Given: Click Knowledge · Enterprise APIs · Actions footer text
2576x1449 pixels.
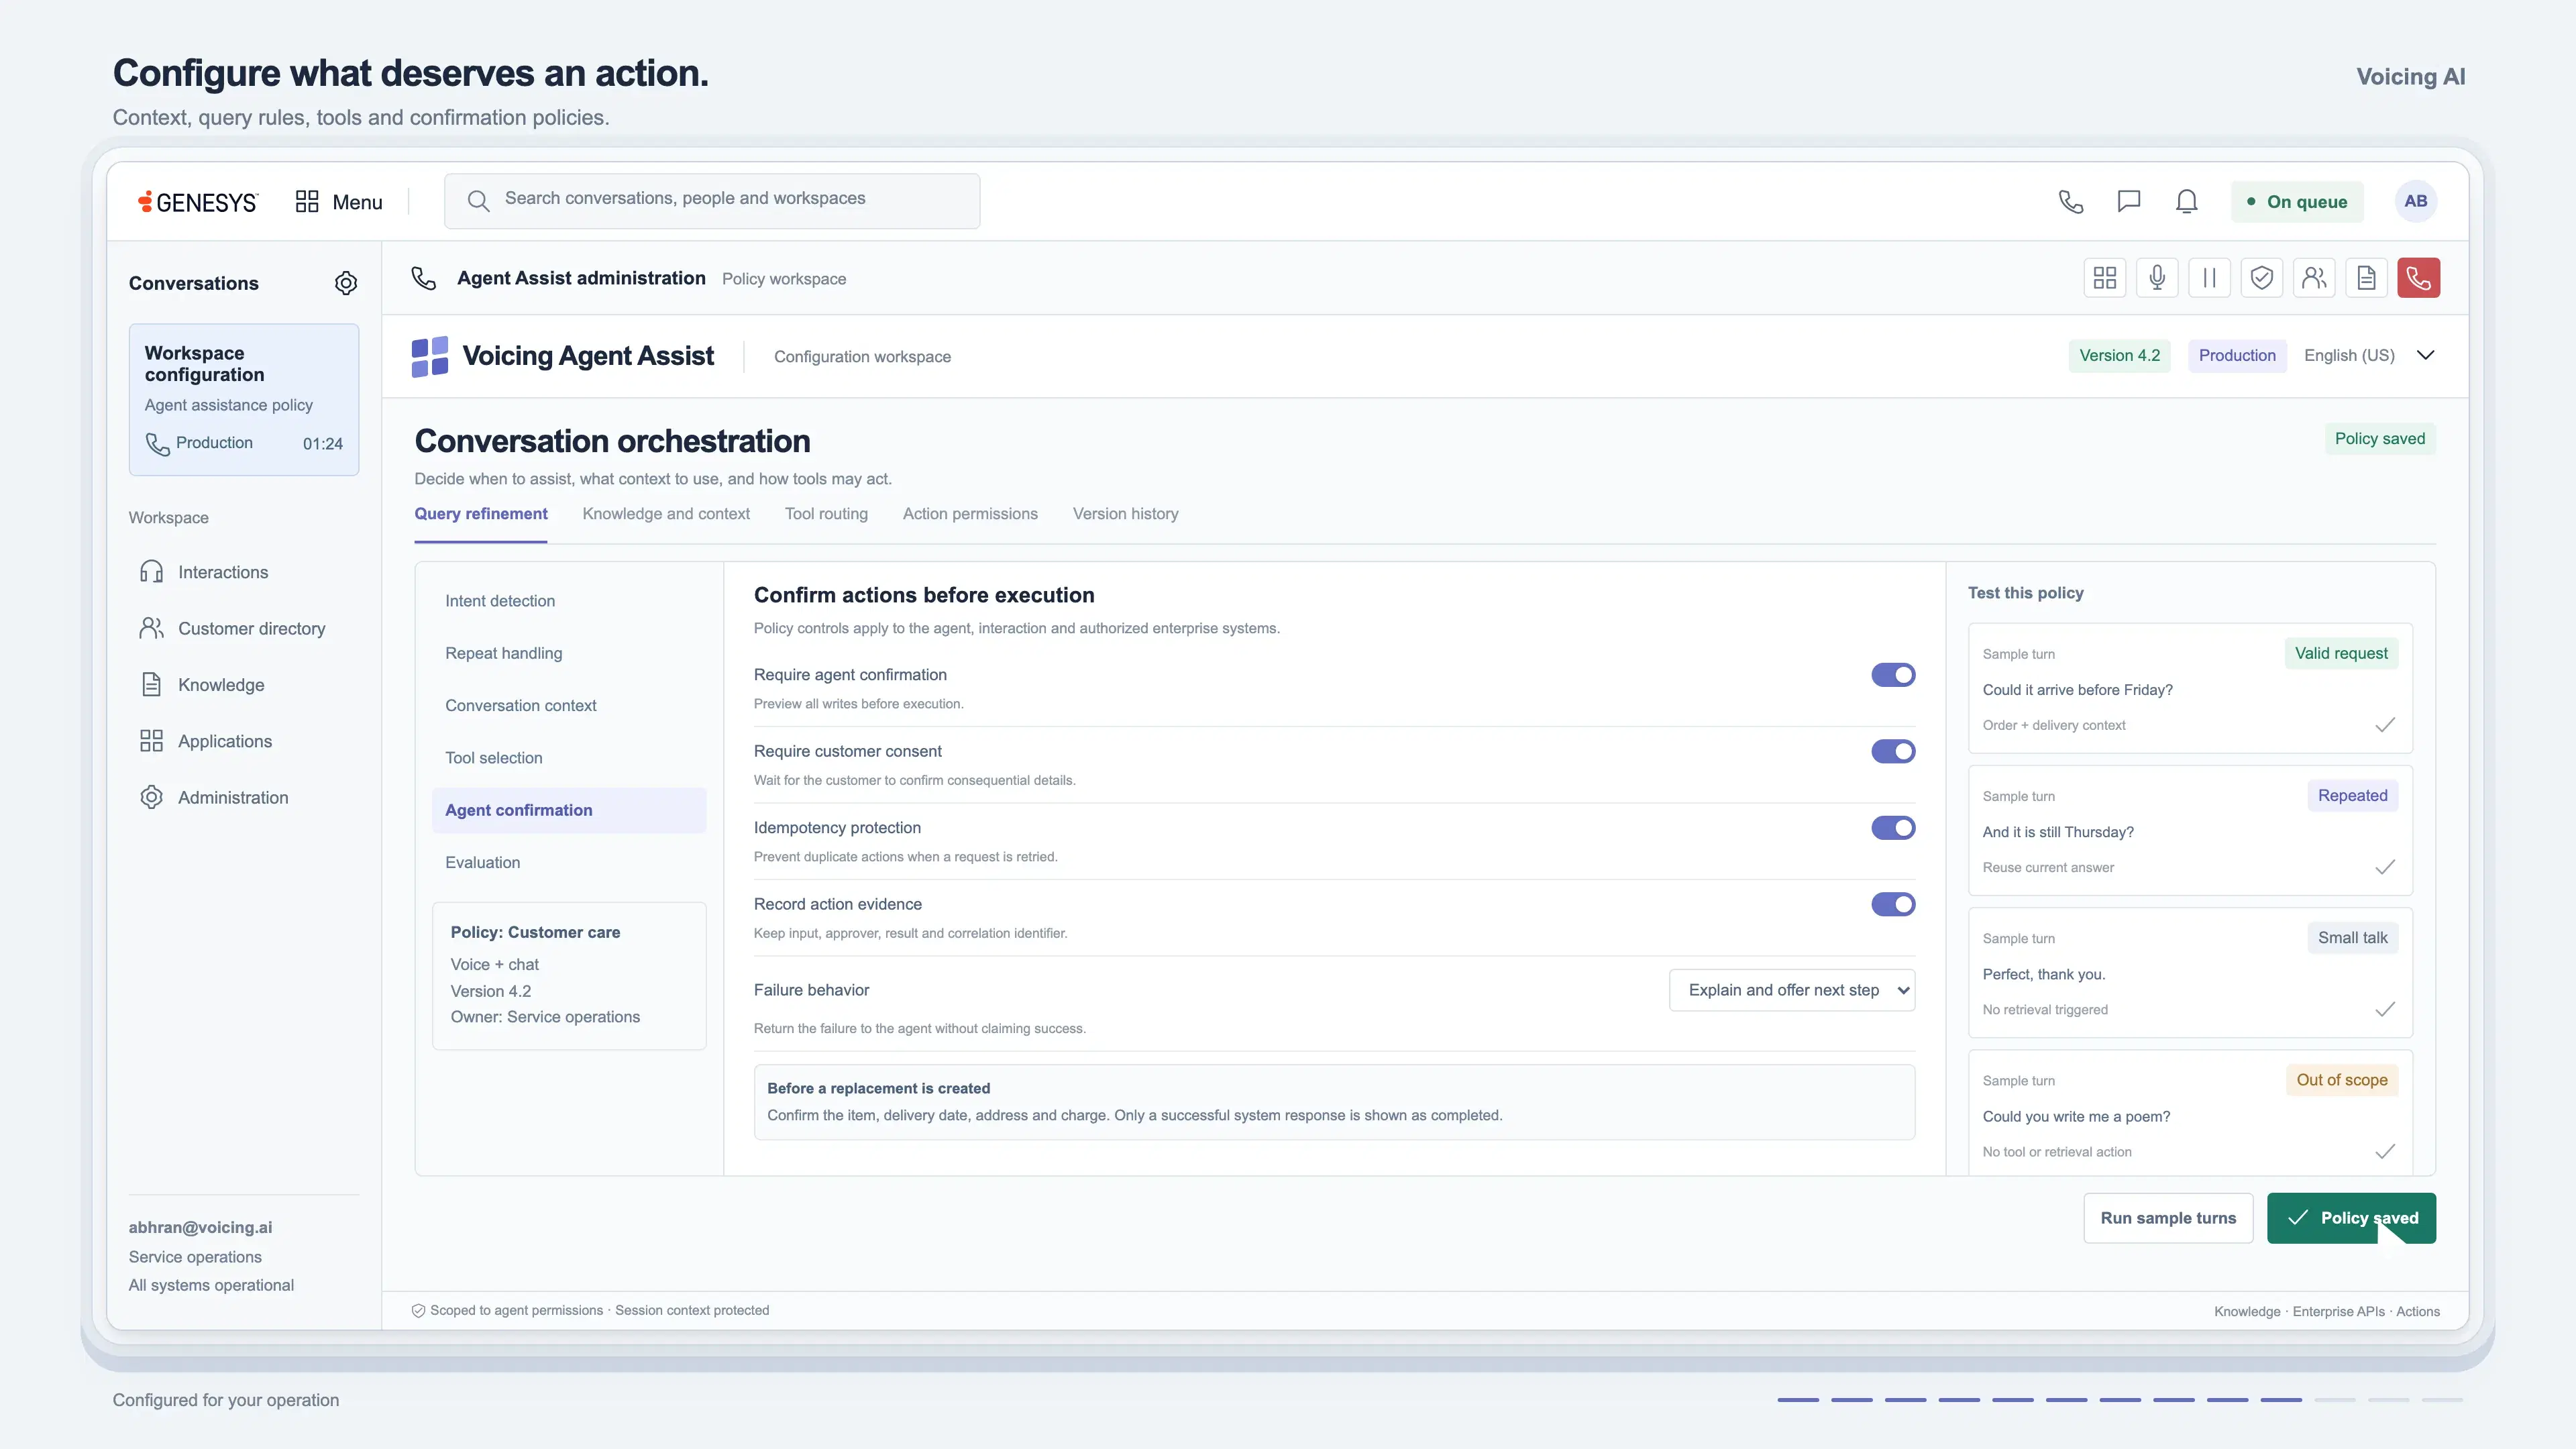Looking at the screenshot, I should 2327,1311.
